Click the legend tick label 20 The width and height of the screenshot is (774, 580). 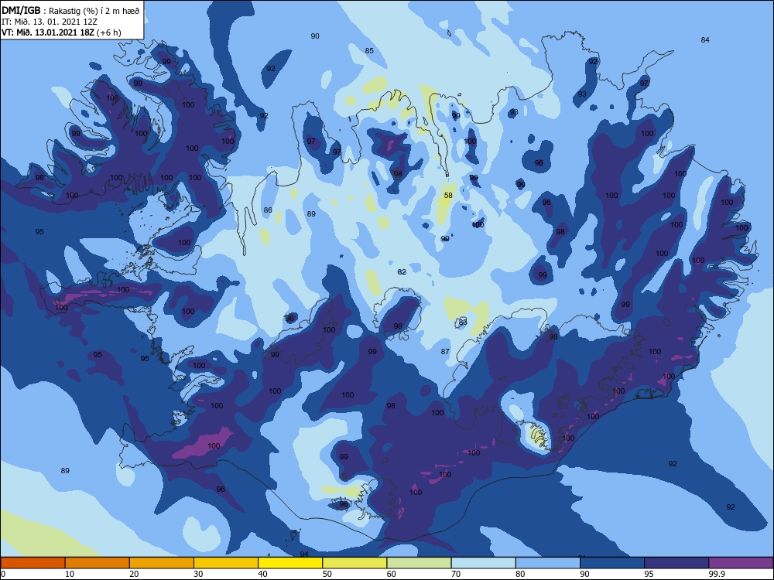(x=134, y=574)
